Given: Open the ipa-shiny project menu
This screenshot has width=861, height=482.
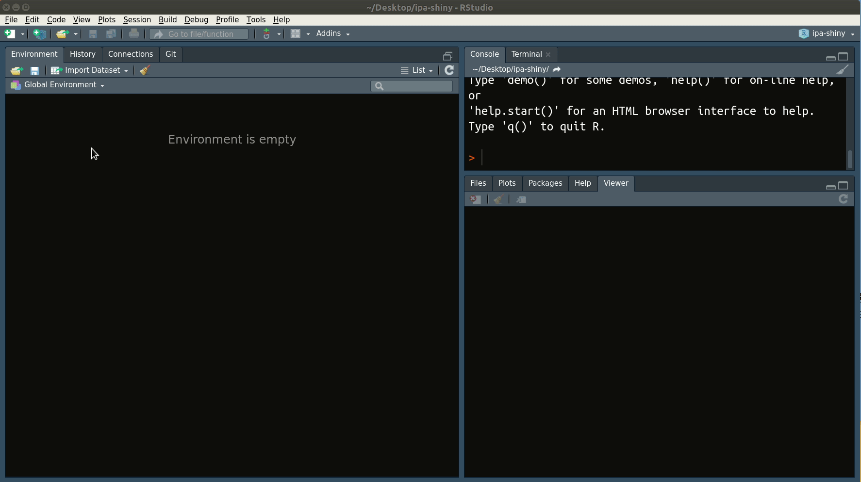Looking at the screenshot, I should pyautogui.click(x=827, y=33).
